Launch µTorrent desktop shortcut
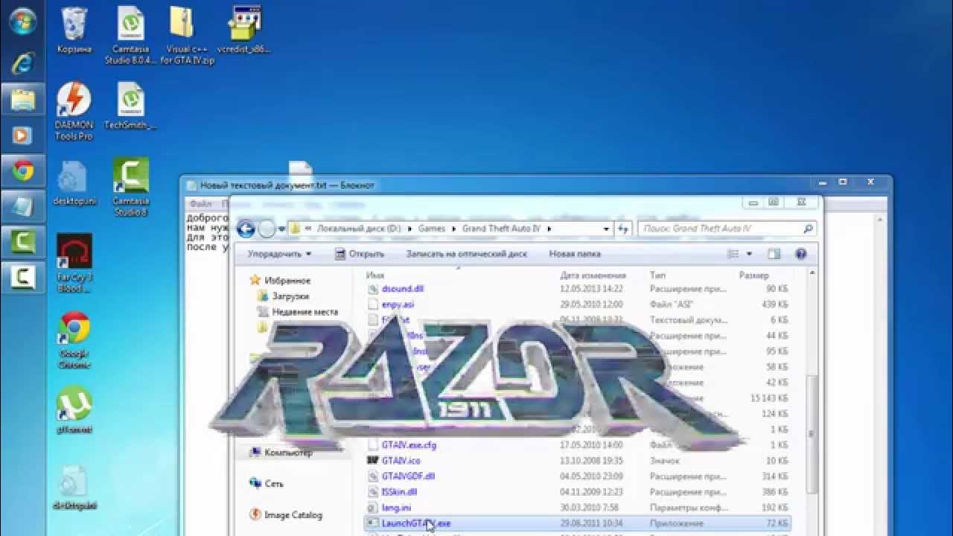 point(74,409)
